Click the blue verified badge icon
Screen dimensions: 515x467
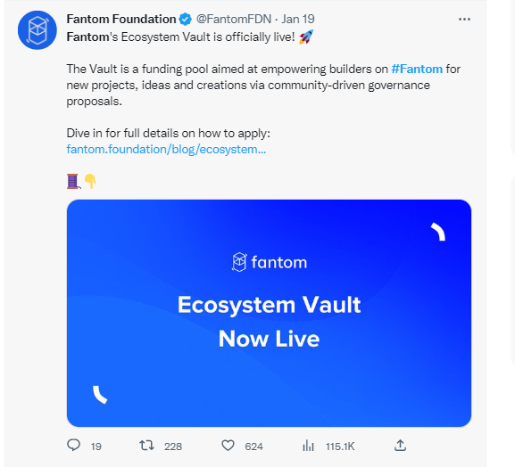[186, 19]
